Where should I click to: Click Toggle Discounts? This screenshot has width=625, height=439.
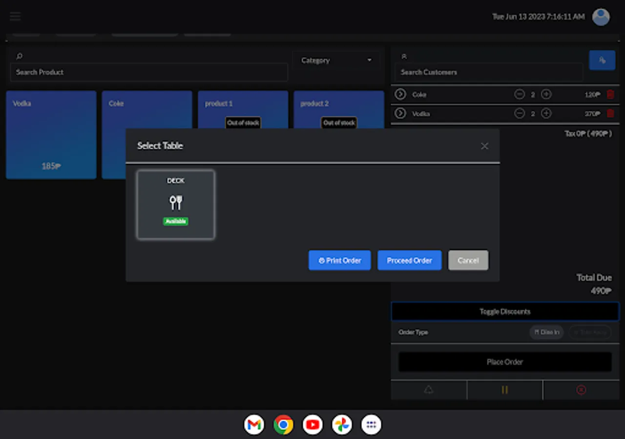505,311
